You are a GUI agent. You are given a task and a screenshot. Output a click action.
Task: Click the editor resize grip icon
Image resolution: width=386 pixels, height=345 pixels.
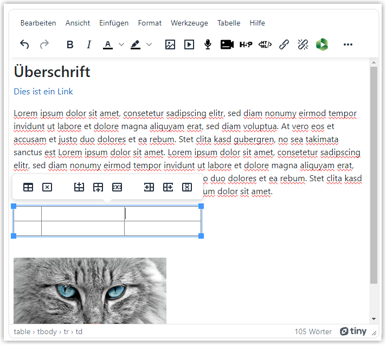(374, 333)
